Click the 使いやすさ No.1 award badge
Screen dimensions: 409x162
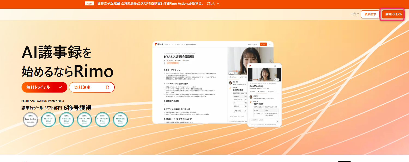(x=49, y=120)
